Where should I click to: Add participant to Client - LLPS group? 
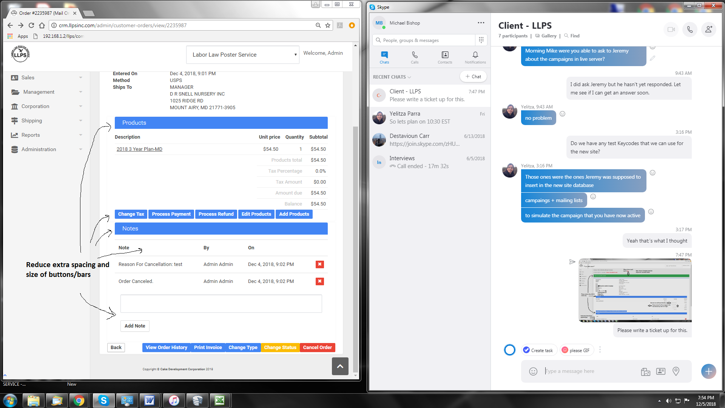point(708,29)
